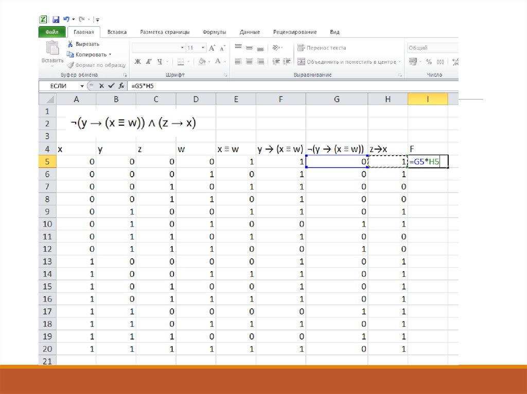The height and width of the screenshot is (394, 527).
Task: Click the Undo arrow icon
Action: (x=66, y=19)
